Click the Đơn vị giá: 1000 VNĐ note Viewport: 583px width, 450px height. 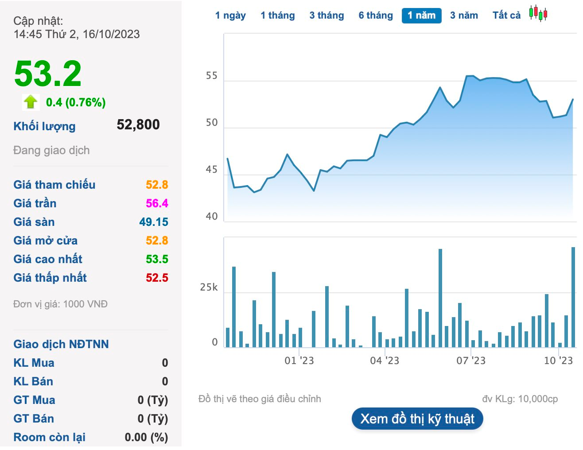[60, 304]
